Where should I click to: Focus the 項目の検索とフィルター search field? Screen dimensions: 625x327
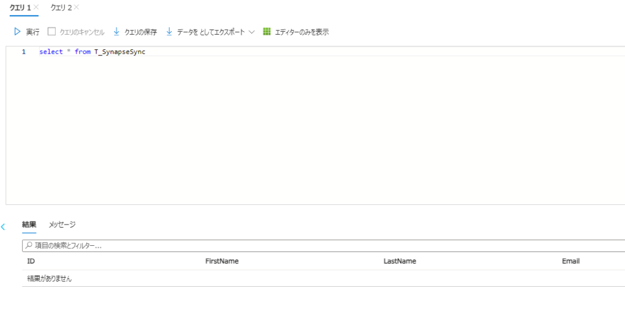coord(323,245)
